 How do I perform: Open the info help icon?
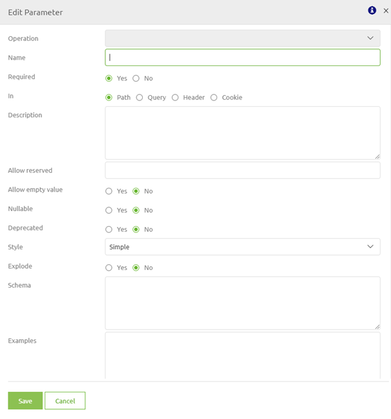[x=372, y=10]
